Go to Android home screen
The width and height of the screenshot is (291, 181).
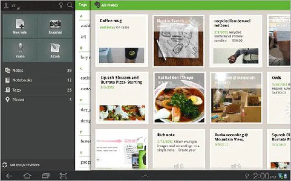[27, 176]
